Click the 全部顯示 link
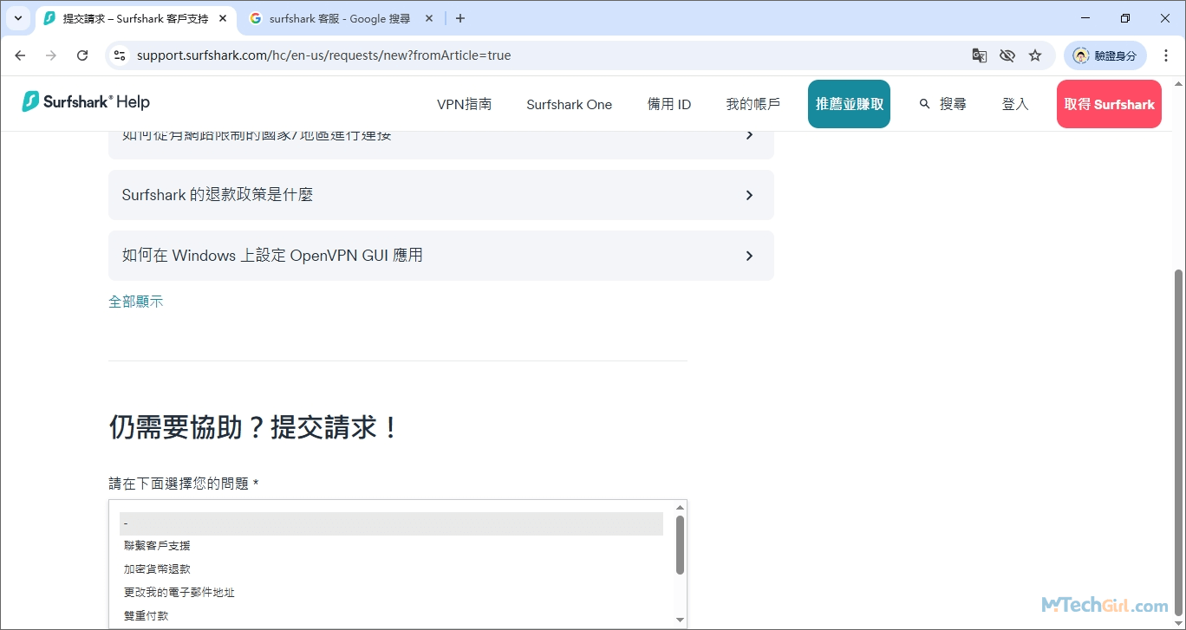 [136, 301]
